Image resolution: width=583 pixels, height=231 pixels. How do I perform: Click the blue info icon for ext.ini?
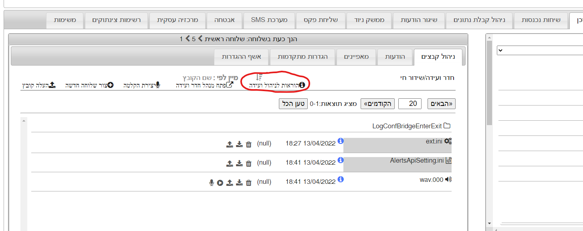pyautogui.click(x=341, y=141)
